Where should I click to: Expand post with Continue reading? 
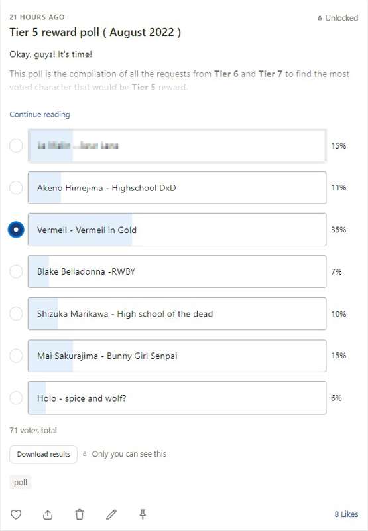coord(40,114)
